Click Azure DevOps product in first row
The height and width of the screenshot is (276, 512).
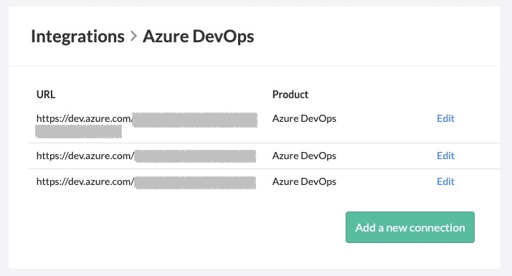click(304, 118)
